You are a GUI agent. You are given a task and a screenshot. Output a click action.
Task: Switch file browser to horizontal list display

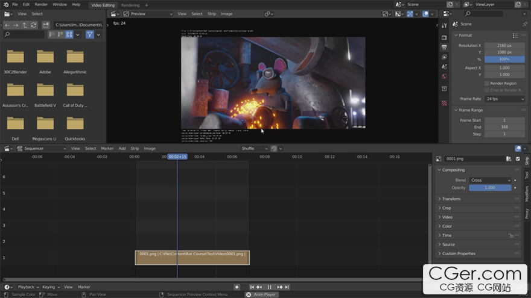pos(60,34)
